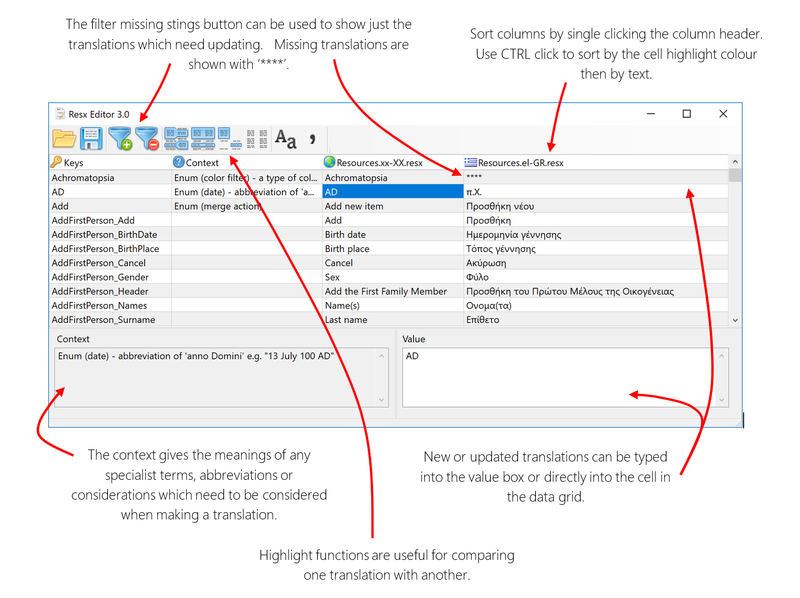Click the filter with red minus icon
800x598 pixels.
147,139
